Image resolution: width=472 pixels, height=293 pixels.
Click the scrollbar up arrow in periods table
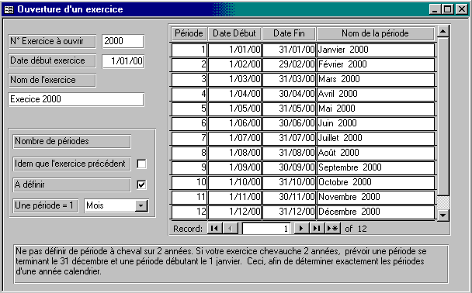click(442, 31)
